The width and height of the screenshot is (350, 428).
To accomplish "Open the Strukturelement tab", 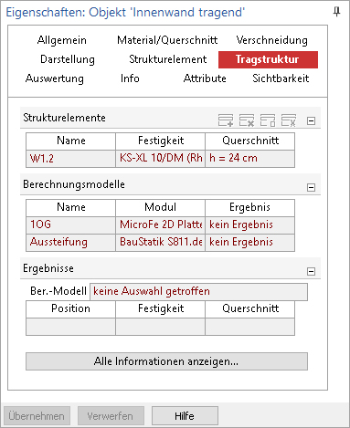I will click(x=168, y=59).
